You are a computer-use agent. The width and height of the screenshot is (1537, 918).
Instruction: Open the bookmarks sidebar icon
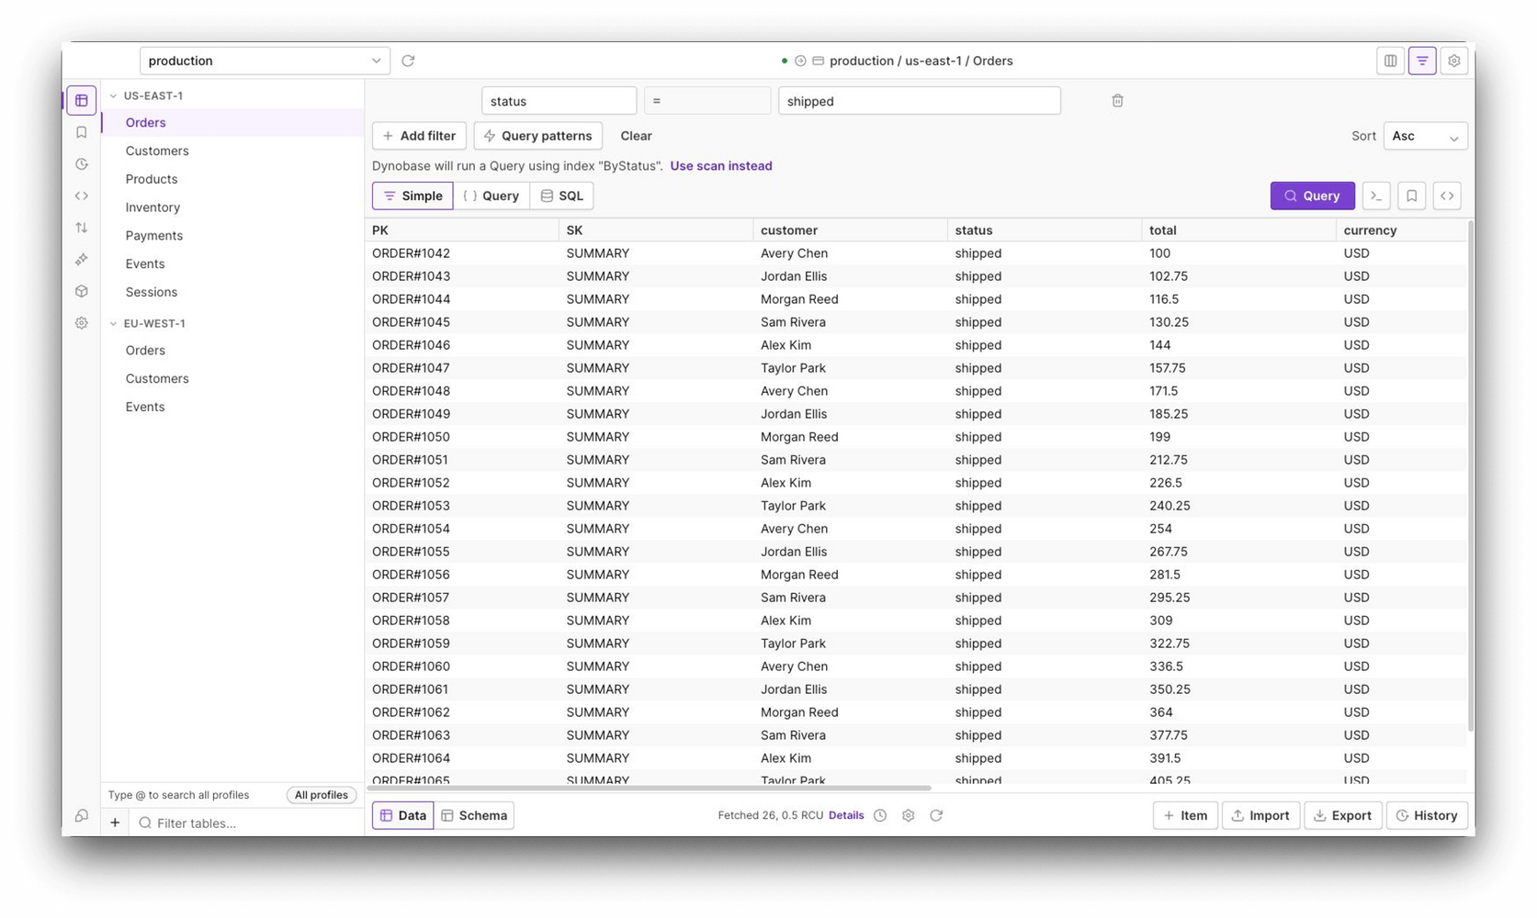coord(82,132)
